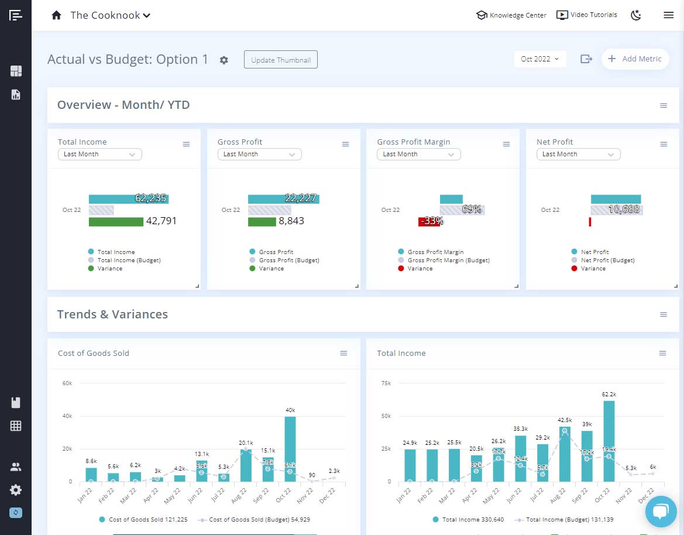Screen dimensions: 684x535
Task: Click the Add Metric button
Action: pyautogui.click(x=635, y=59)
